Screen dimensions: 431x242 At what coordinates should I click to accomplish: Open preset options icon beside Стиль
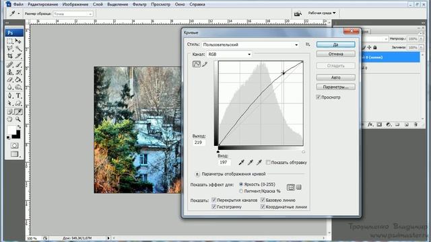click(308, 44)
